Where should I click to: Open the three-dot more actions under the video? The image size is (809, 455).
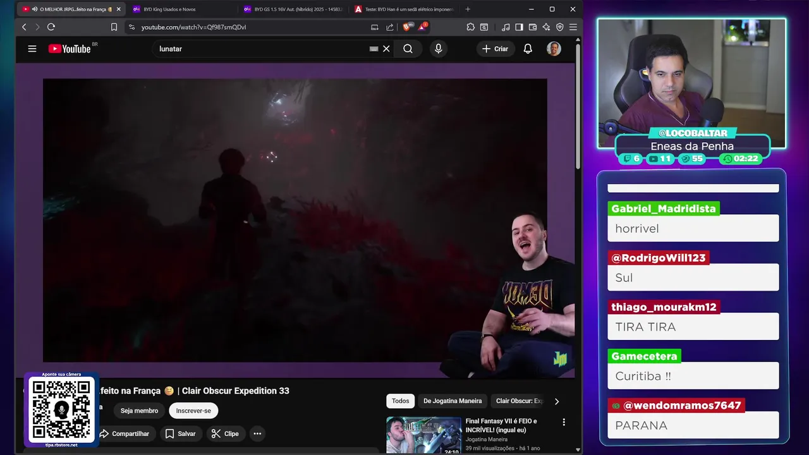coord(257,434)
